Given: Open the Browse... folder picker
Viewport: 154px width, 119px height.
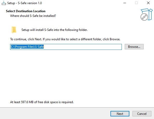Looking at the screenshot, I should (x=134, y=47).
